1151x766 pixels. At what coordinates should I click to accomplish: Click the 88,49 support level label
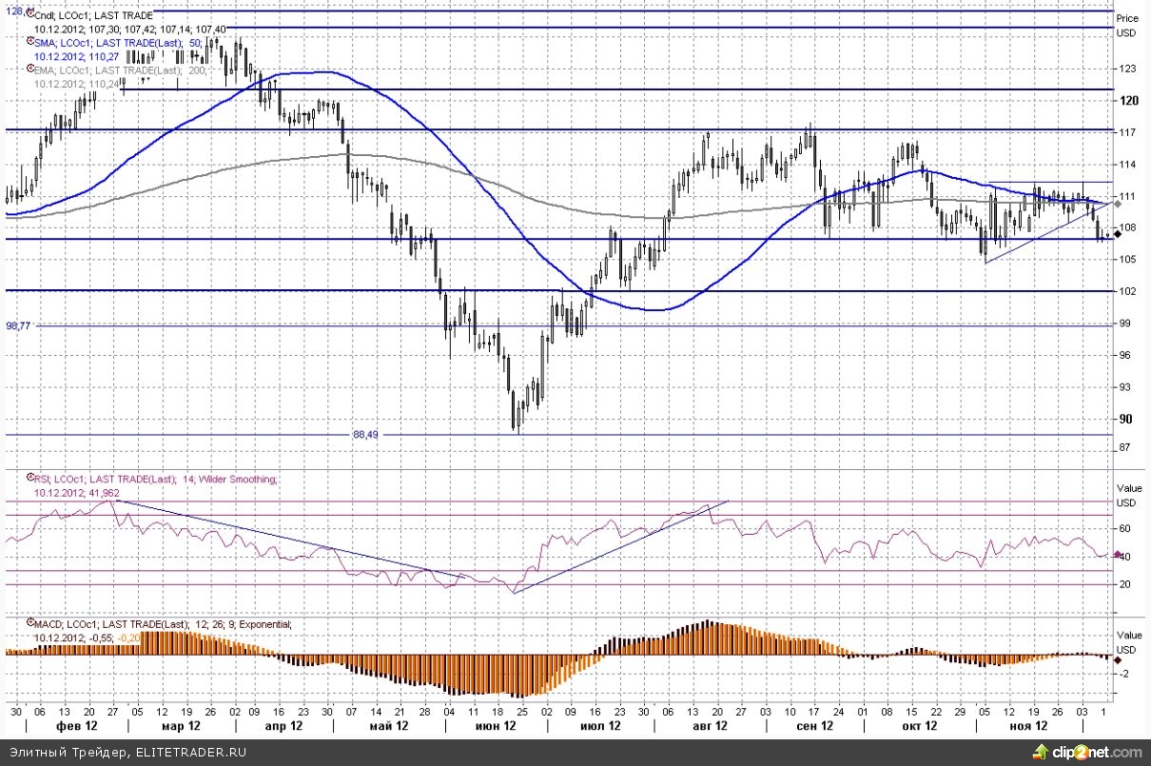click(x=365, y=434)
